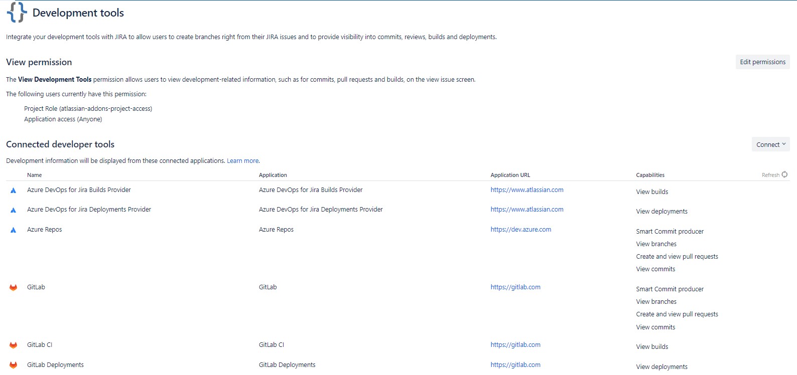Image resolution: width=797 pixels, height=375 pixels.
Task: Open the Learn more link
Action: pyautogui.click(x=243, y=161)
